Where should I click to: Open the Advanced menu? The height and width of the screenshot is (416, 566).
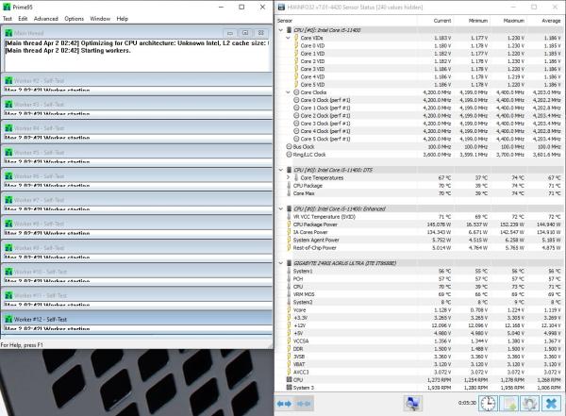(45, 19)
